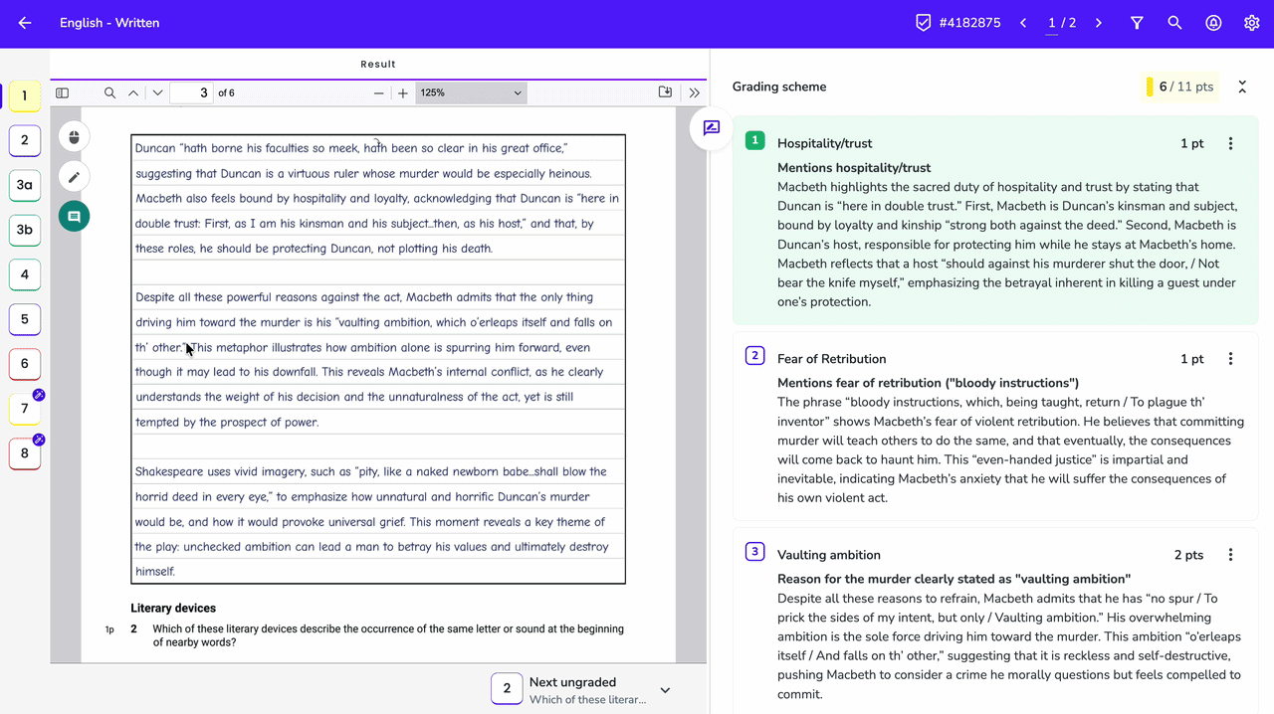Click the English - Written title
The image size is (1274, 714).
coord(109,23)
